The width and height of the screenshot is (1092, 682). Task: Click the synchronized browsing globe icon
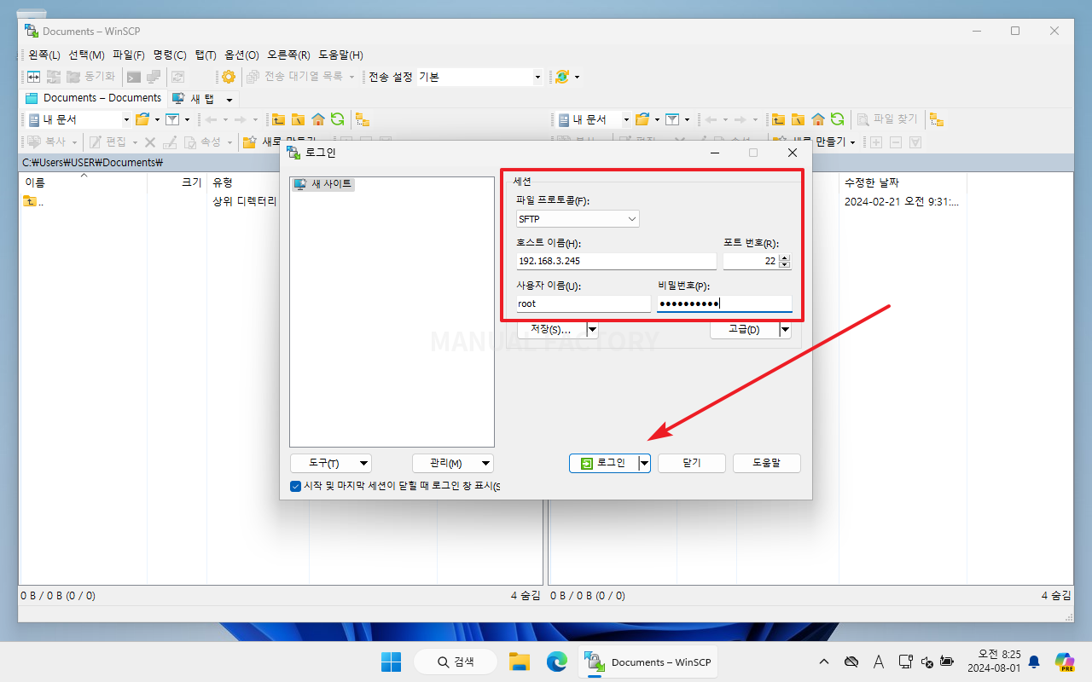[561, 77]
